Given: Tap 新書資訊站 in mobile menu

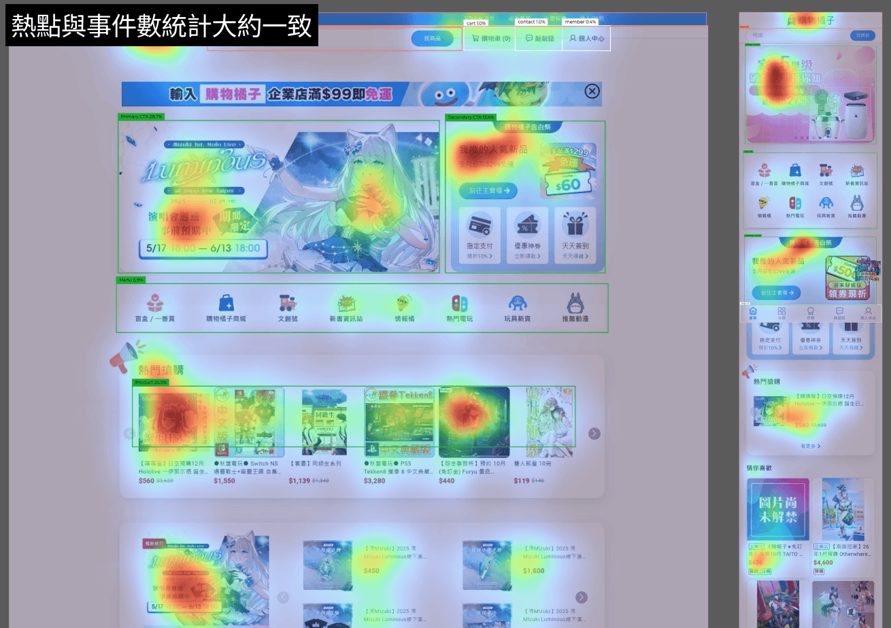Looking at the screenshot, I should [x=856, y=175].
